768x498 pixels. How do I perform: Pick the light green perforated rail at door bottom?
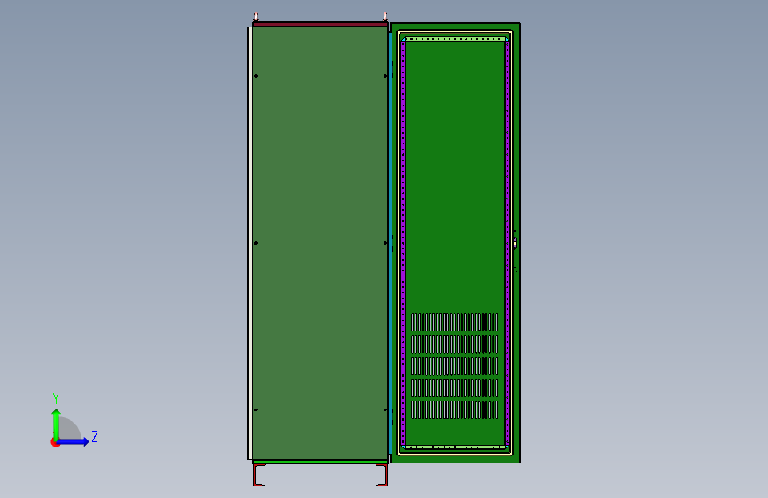pos(455,447)
